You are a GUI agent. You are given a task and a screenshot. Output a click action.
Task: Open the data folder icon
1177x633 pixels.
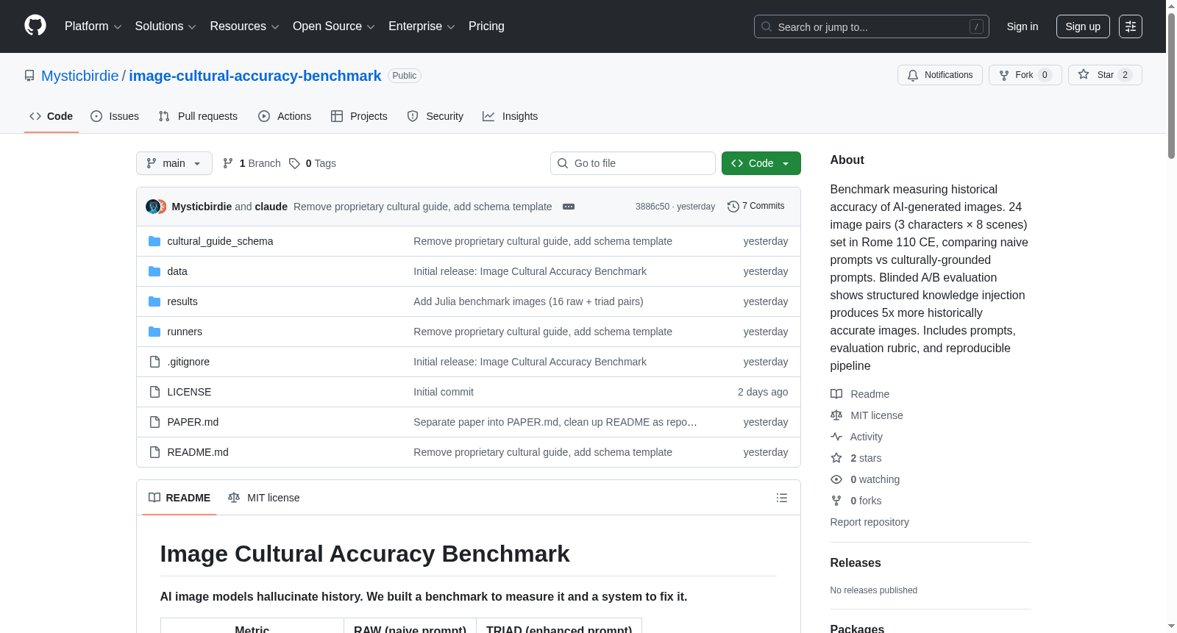(x=154, y=271)
